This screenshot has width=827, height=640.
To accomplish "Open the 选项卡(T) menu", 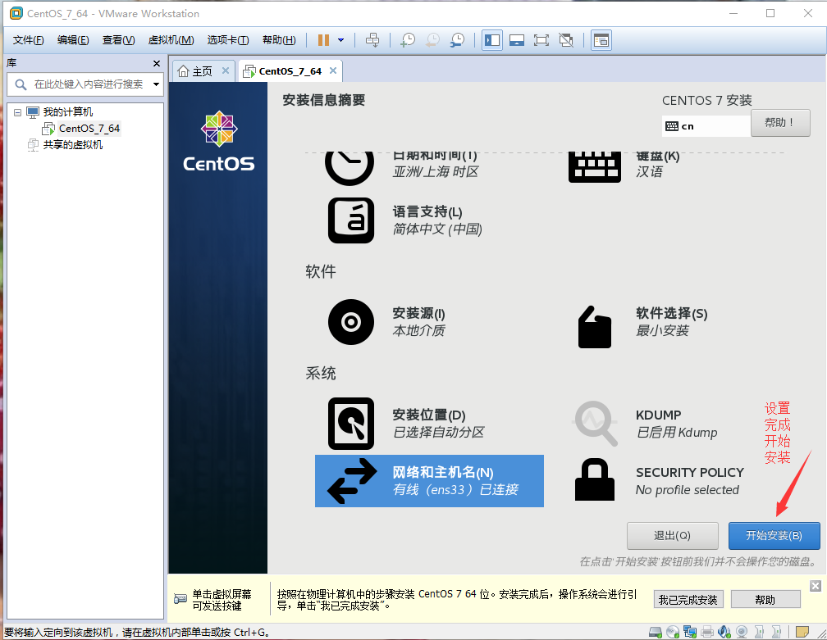I will [228, 40].
